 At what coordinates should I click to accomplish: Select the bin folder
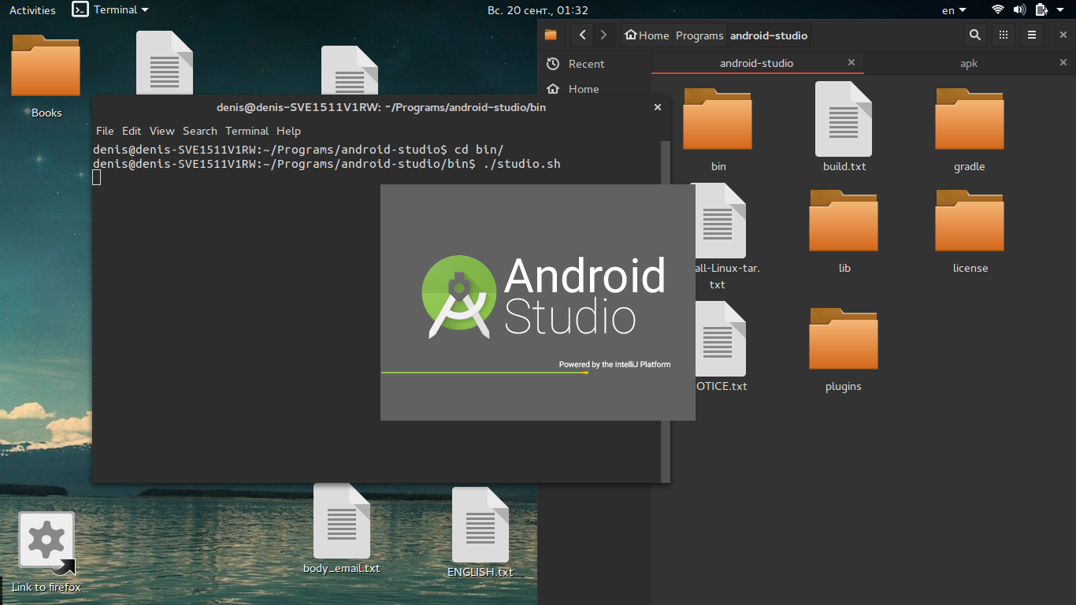718,130
